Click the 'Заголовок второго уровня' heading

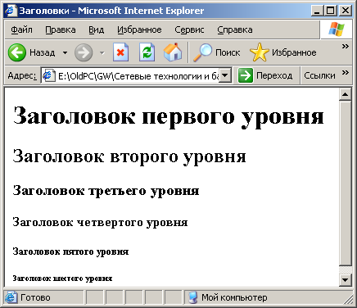(129, 157)
